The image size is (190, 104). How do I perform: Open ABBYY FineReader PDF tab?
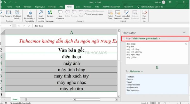tap(111, 7)
